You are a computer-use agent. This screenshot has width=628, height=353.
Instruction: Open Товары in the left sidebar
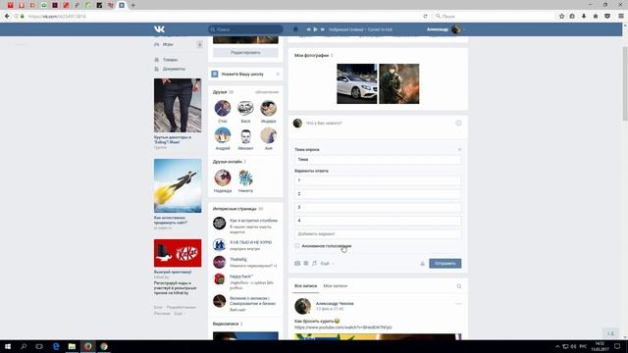(x=170, y=60)
